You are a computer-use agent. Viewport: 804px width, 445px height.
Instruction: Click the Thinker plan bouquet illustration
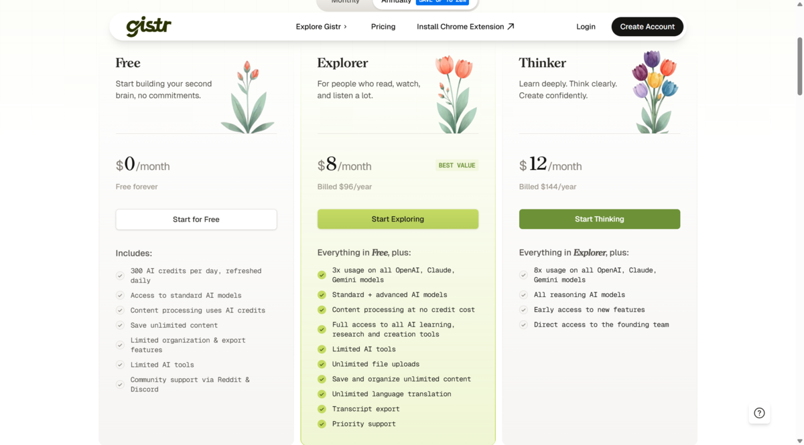point(655,92)
